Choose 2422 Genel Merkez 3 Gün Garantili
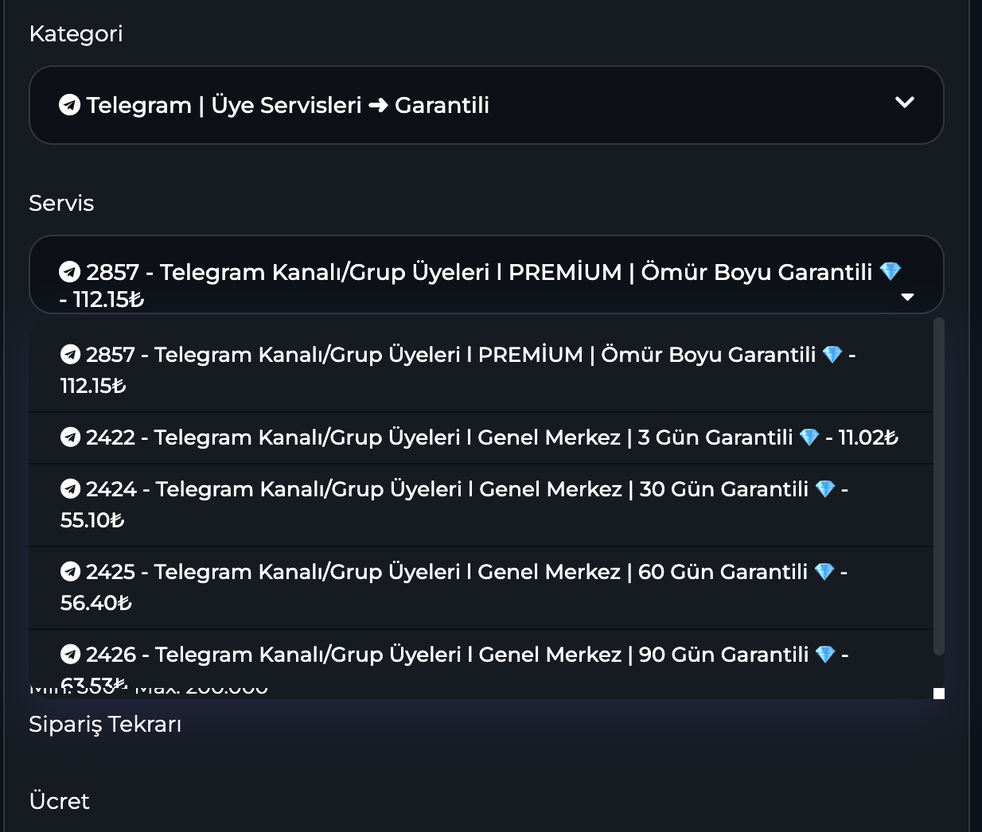This screenshot has width=982, height=832. tap(481, 437)
